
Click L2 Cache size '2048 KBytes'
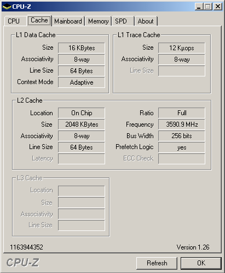coord(82,124)
